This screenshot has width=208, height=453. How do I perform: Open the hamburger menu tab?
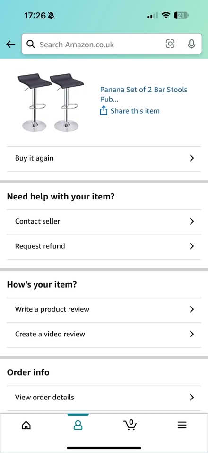(x=182, y=425)
